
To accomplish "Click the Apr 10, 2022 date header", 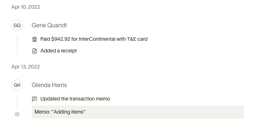I will click(25, 7).
